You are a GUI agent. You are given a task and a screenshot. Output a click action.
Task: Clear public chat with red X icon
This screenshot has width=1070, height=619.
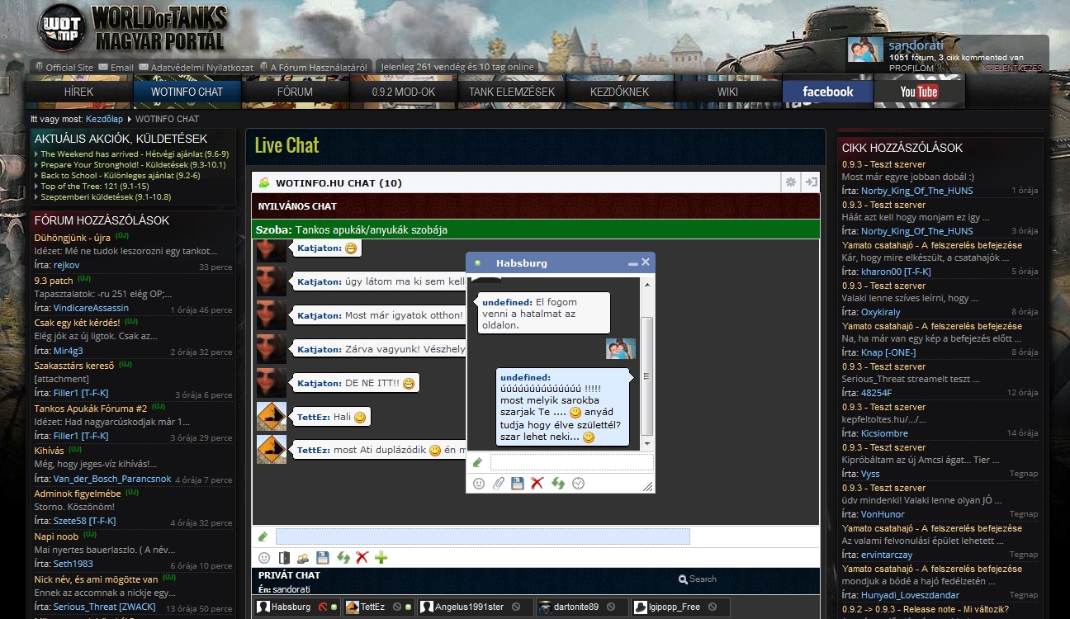click(x=362, y=558)
